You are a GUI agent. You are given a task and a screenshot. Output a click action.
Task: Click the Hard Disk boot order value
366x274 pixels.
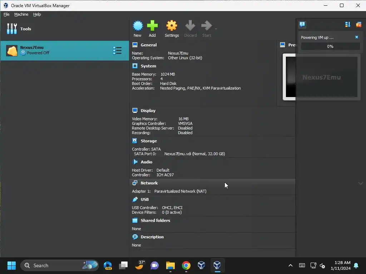(x=168, y=83)
